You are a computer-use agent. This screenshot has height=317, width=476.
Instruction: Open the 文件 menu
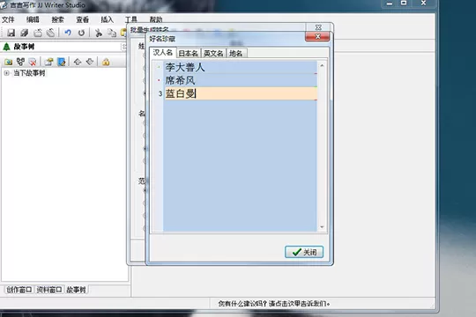(8, 19)
